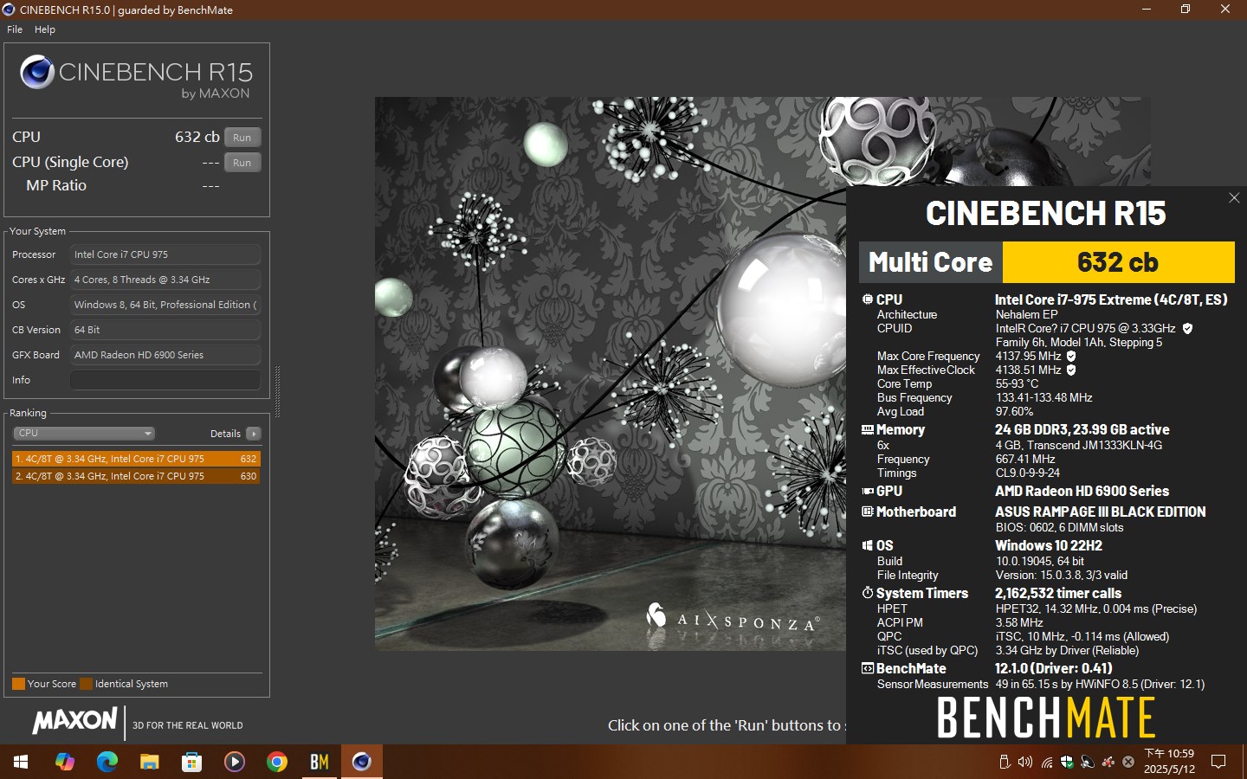Select ranking entry 1 with score 632
Image resolution: width=1247 pixels, height=779 pixels.
pyautogui.click(x=136, y=459)
